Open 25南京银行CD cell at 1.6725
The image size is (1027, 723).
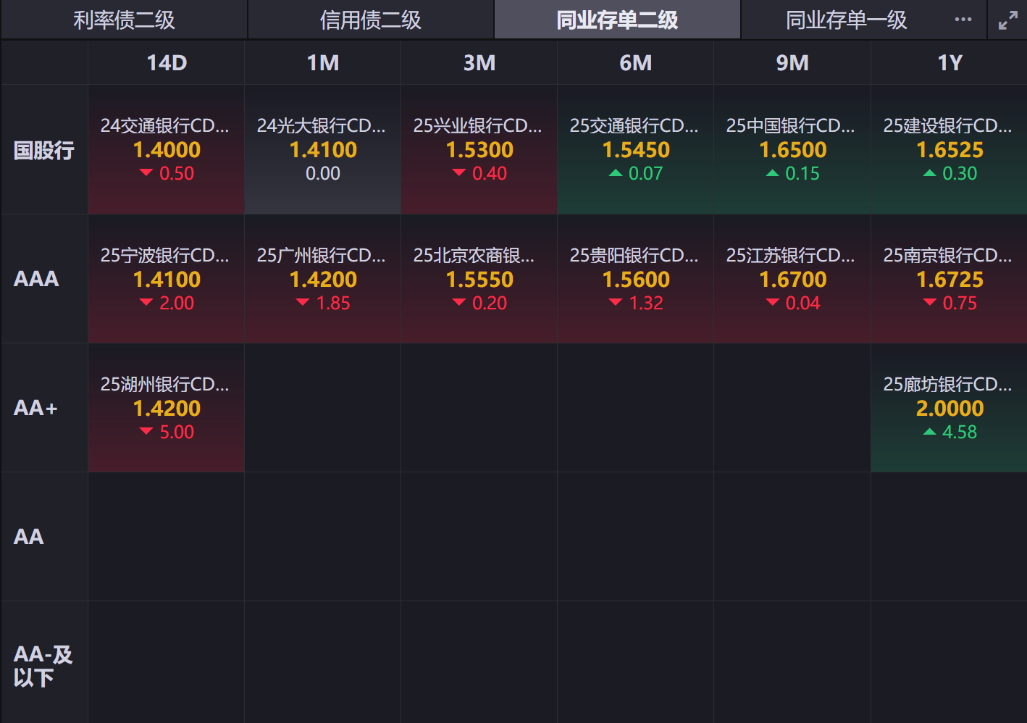[950, 279]
